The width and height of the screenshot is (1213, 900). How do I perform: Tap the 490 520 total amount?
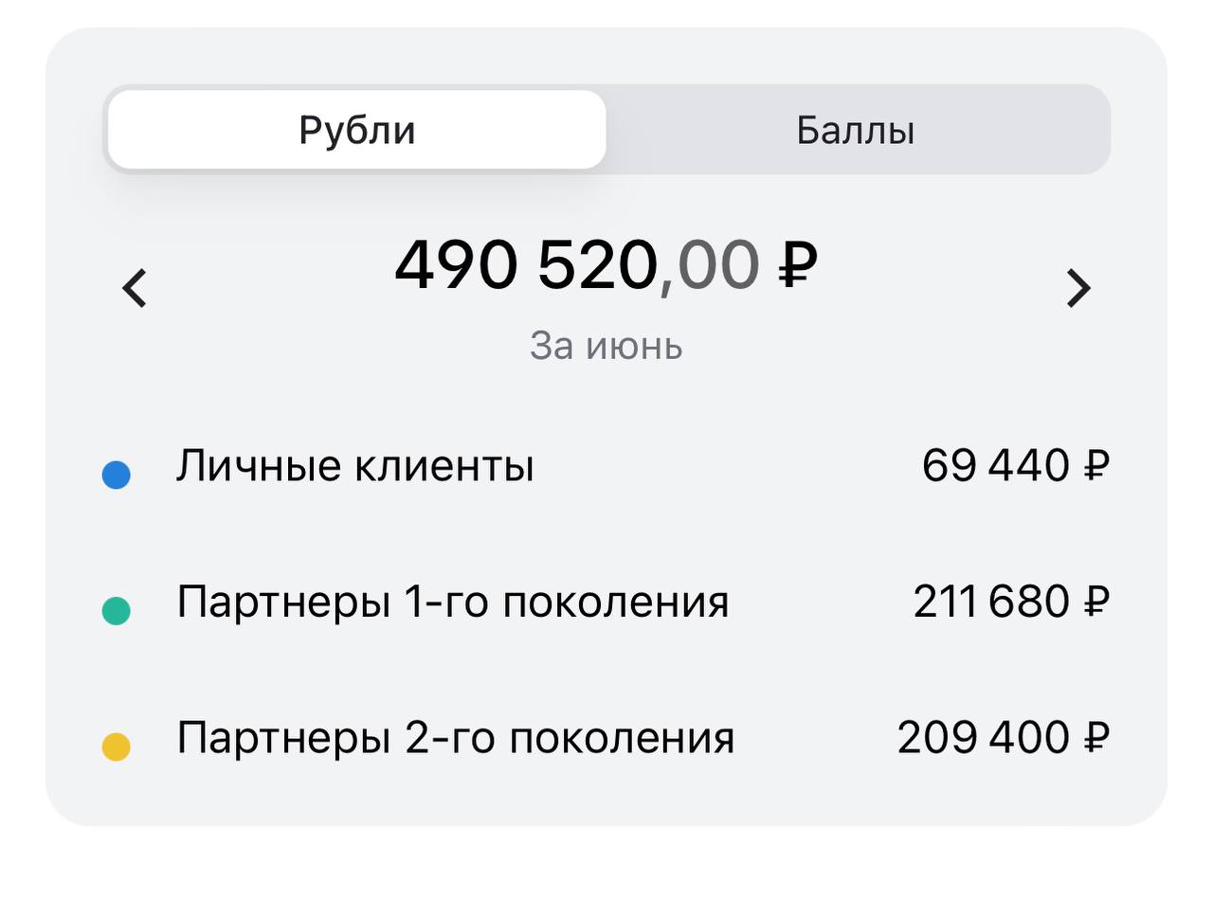(526, 264)
